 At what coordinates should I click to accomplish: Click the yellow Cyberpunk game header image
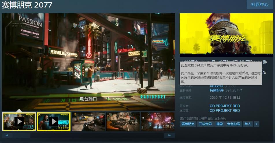(x=226, y=35)
